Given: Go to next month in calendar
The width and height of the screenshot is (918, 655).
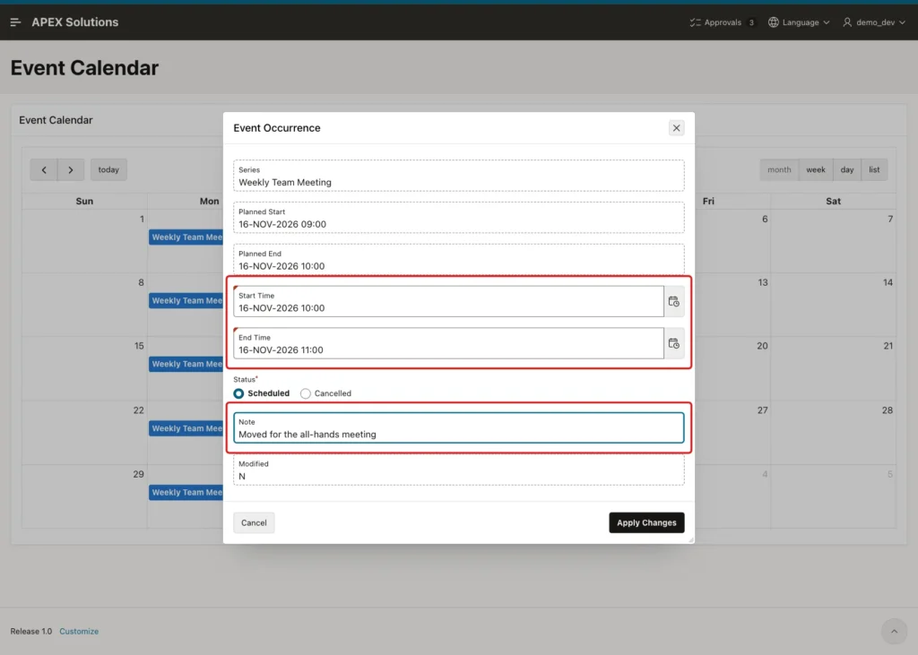Looking at the screenshot, I should pyautogui.click(x=71, y=169).
